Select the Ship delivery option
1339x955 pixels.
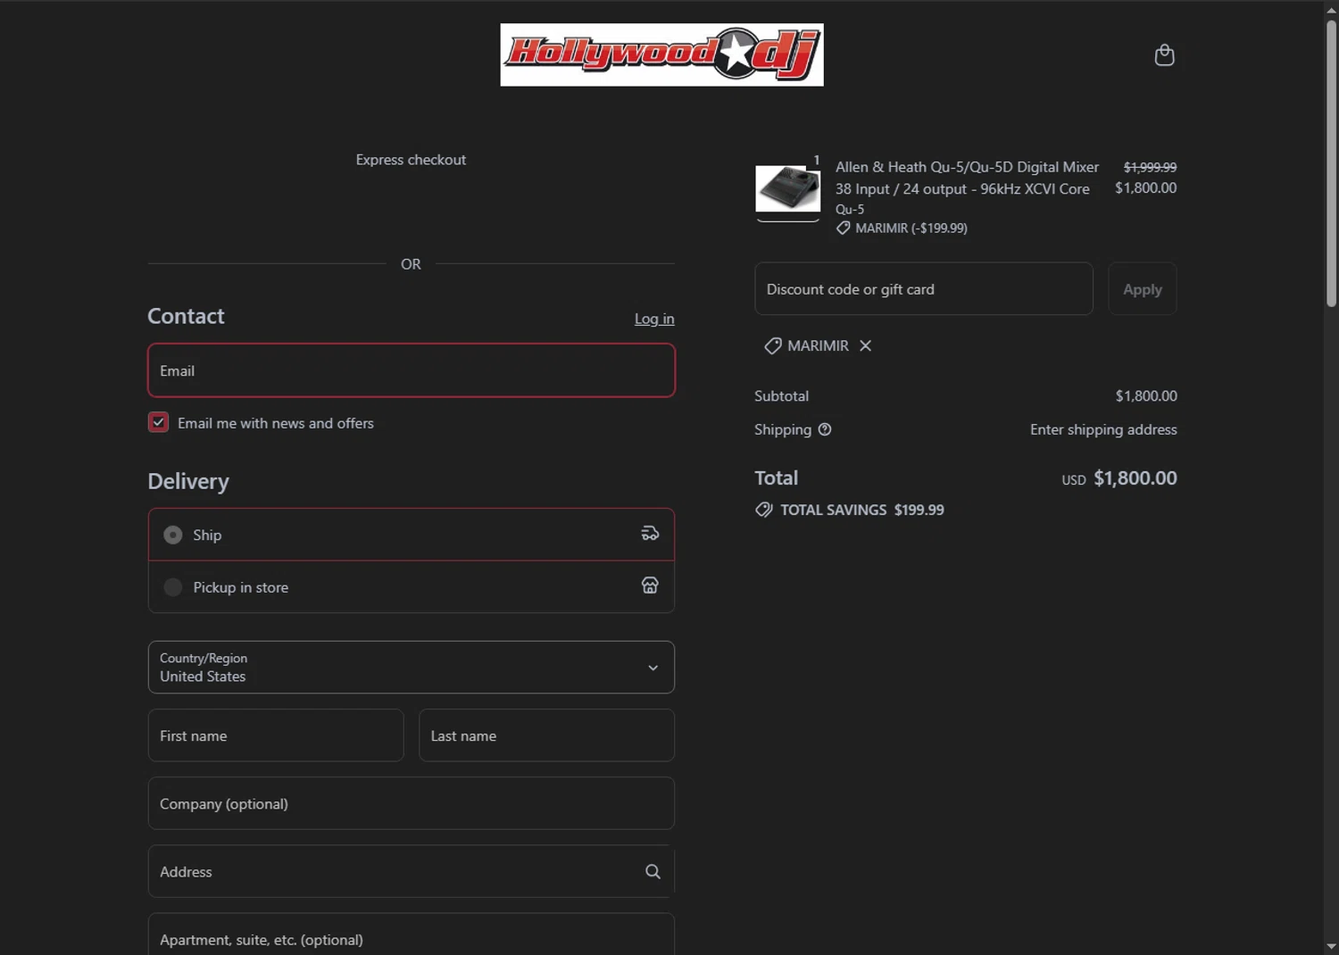pyautogui.click(x=411, y=535)
